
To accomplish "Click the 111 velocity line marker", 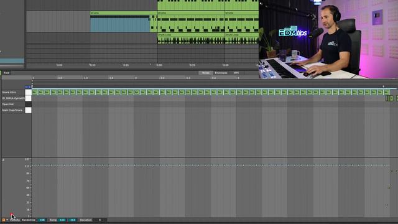I will [27, 166].
